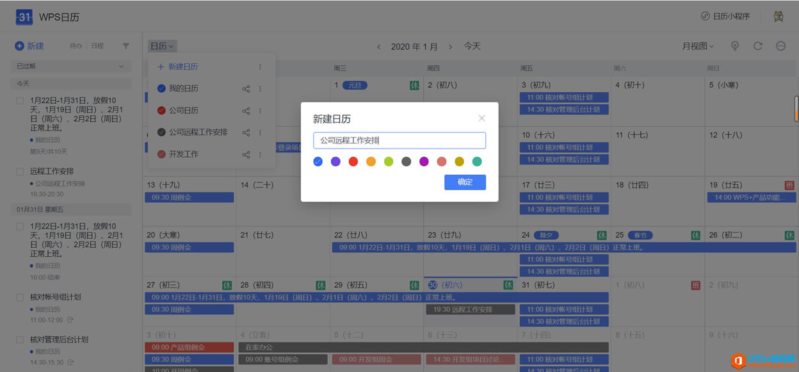Share the 开发工作 calendar

pyautogui.click(x=246, y=154)
